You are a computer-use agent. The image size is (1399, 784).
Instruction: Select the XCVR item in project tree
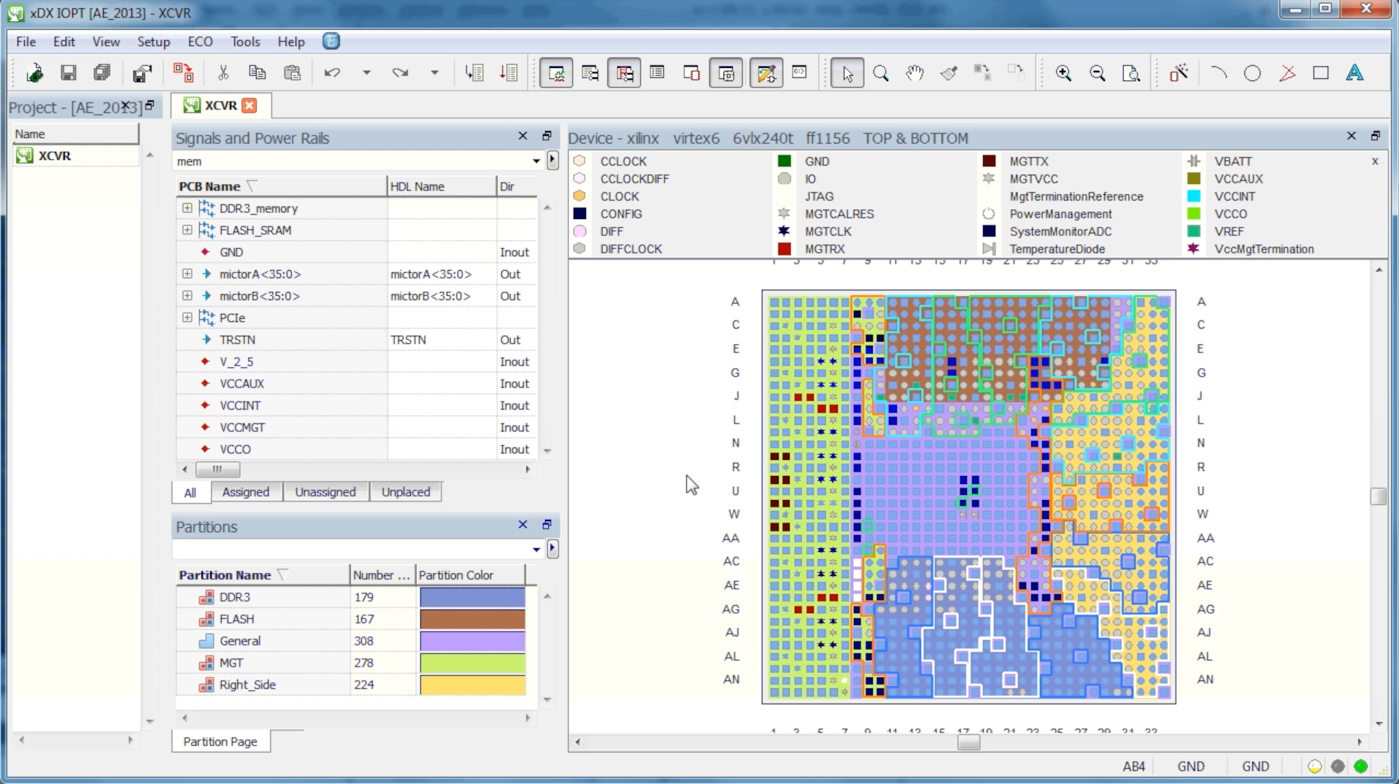54,155
